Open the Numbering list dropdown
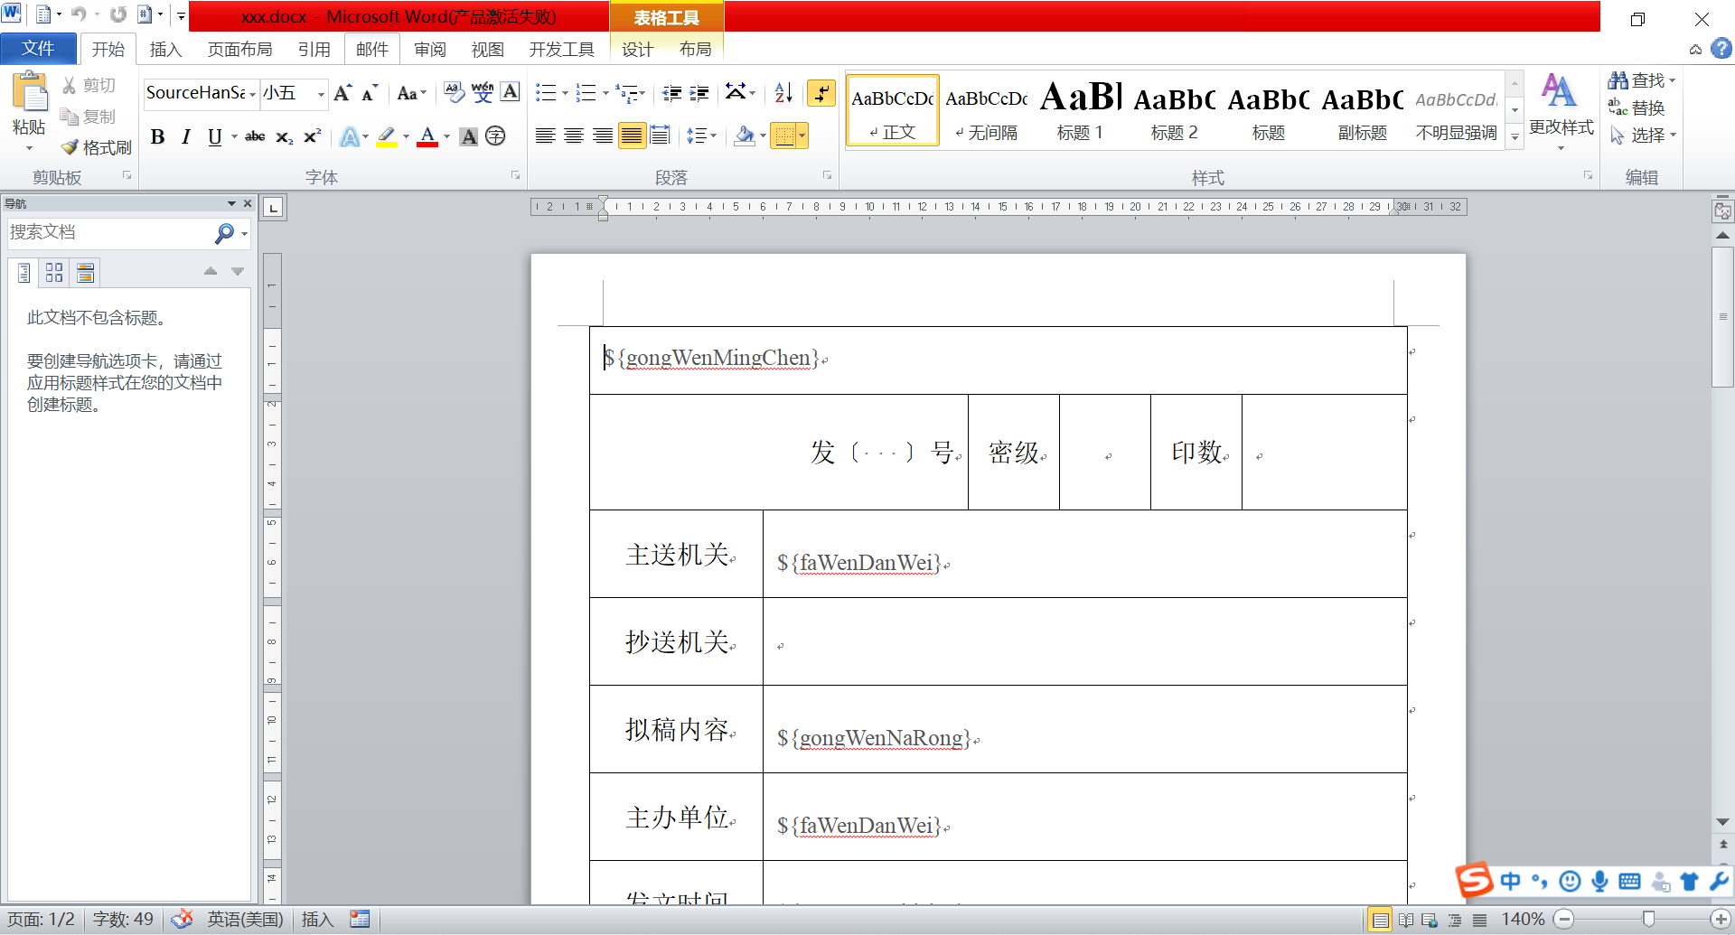The height and width of the screenshot is (935, 1735). [x=605, y=93]
